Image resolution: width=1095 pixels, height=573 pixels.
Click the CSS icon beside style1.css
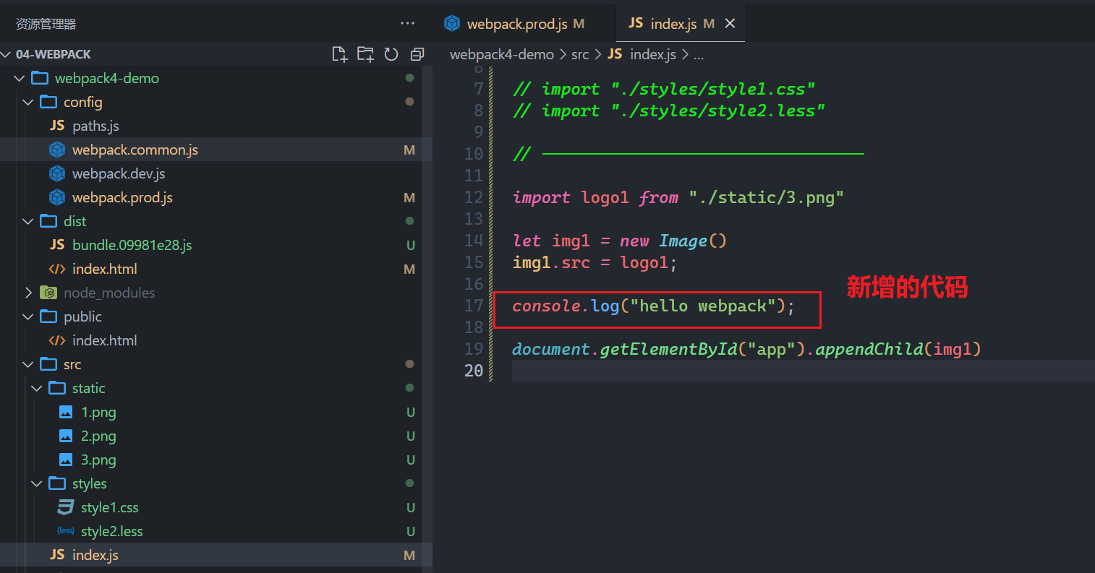click(66, 507)
